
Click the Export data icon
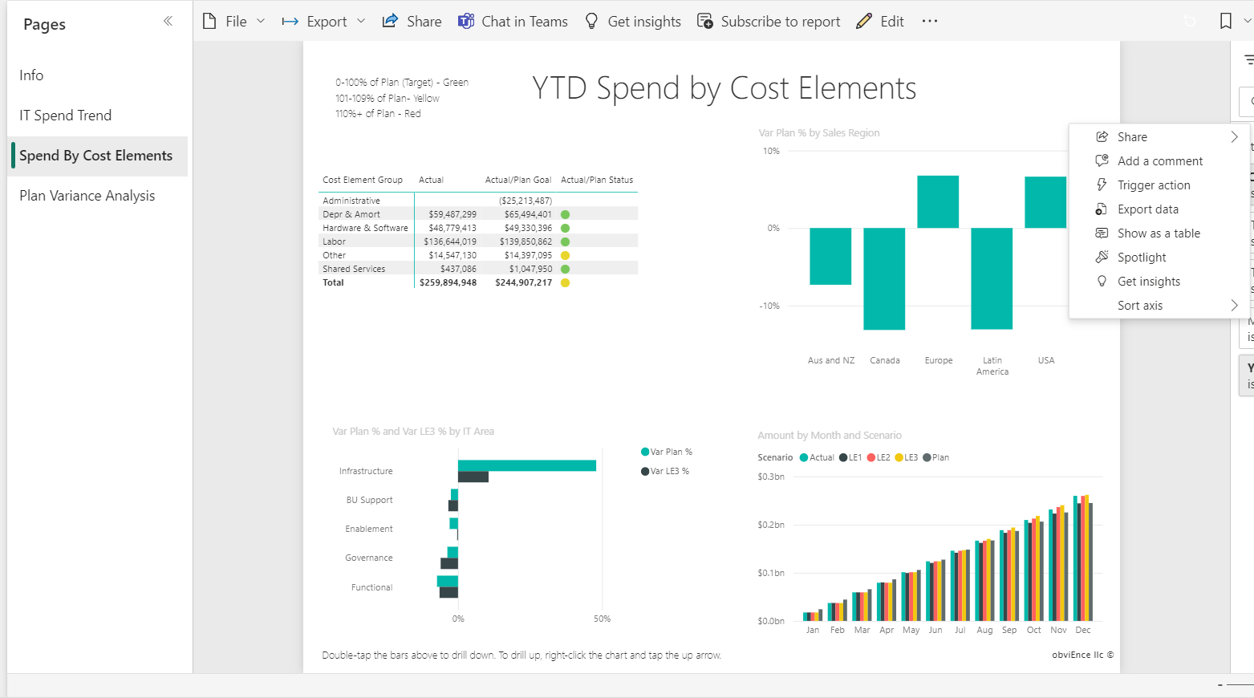(x=1102, y=209)
